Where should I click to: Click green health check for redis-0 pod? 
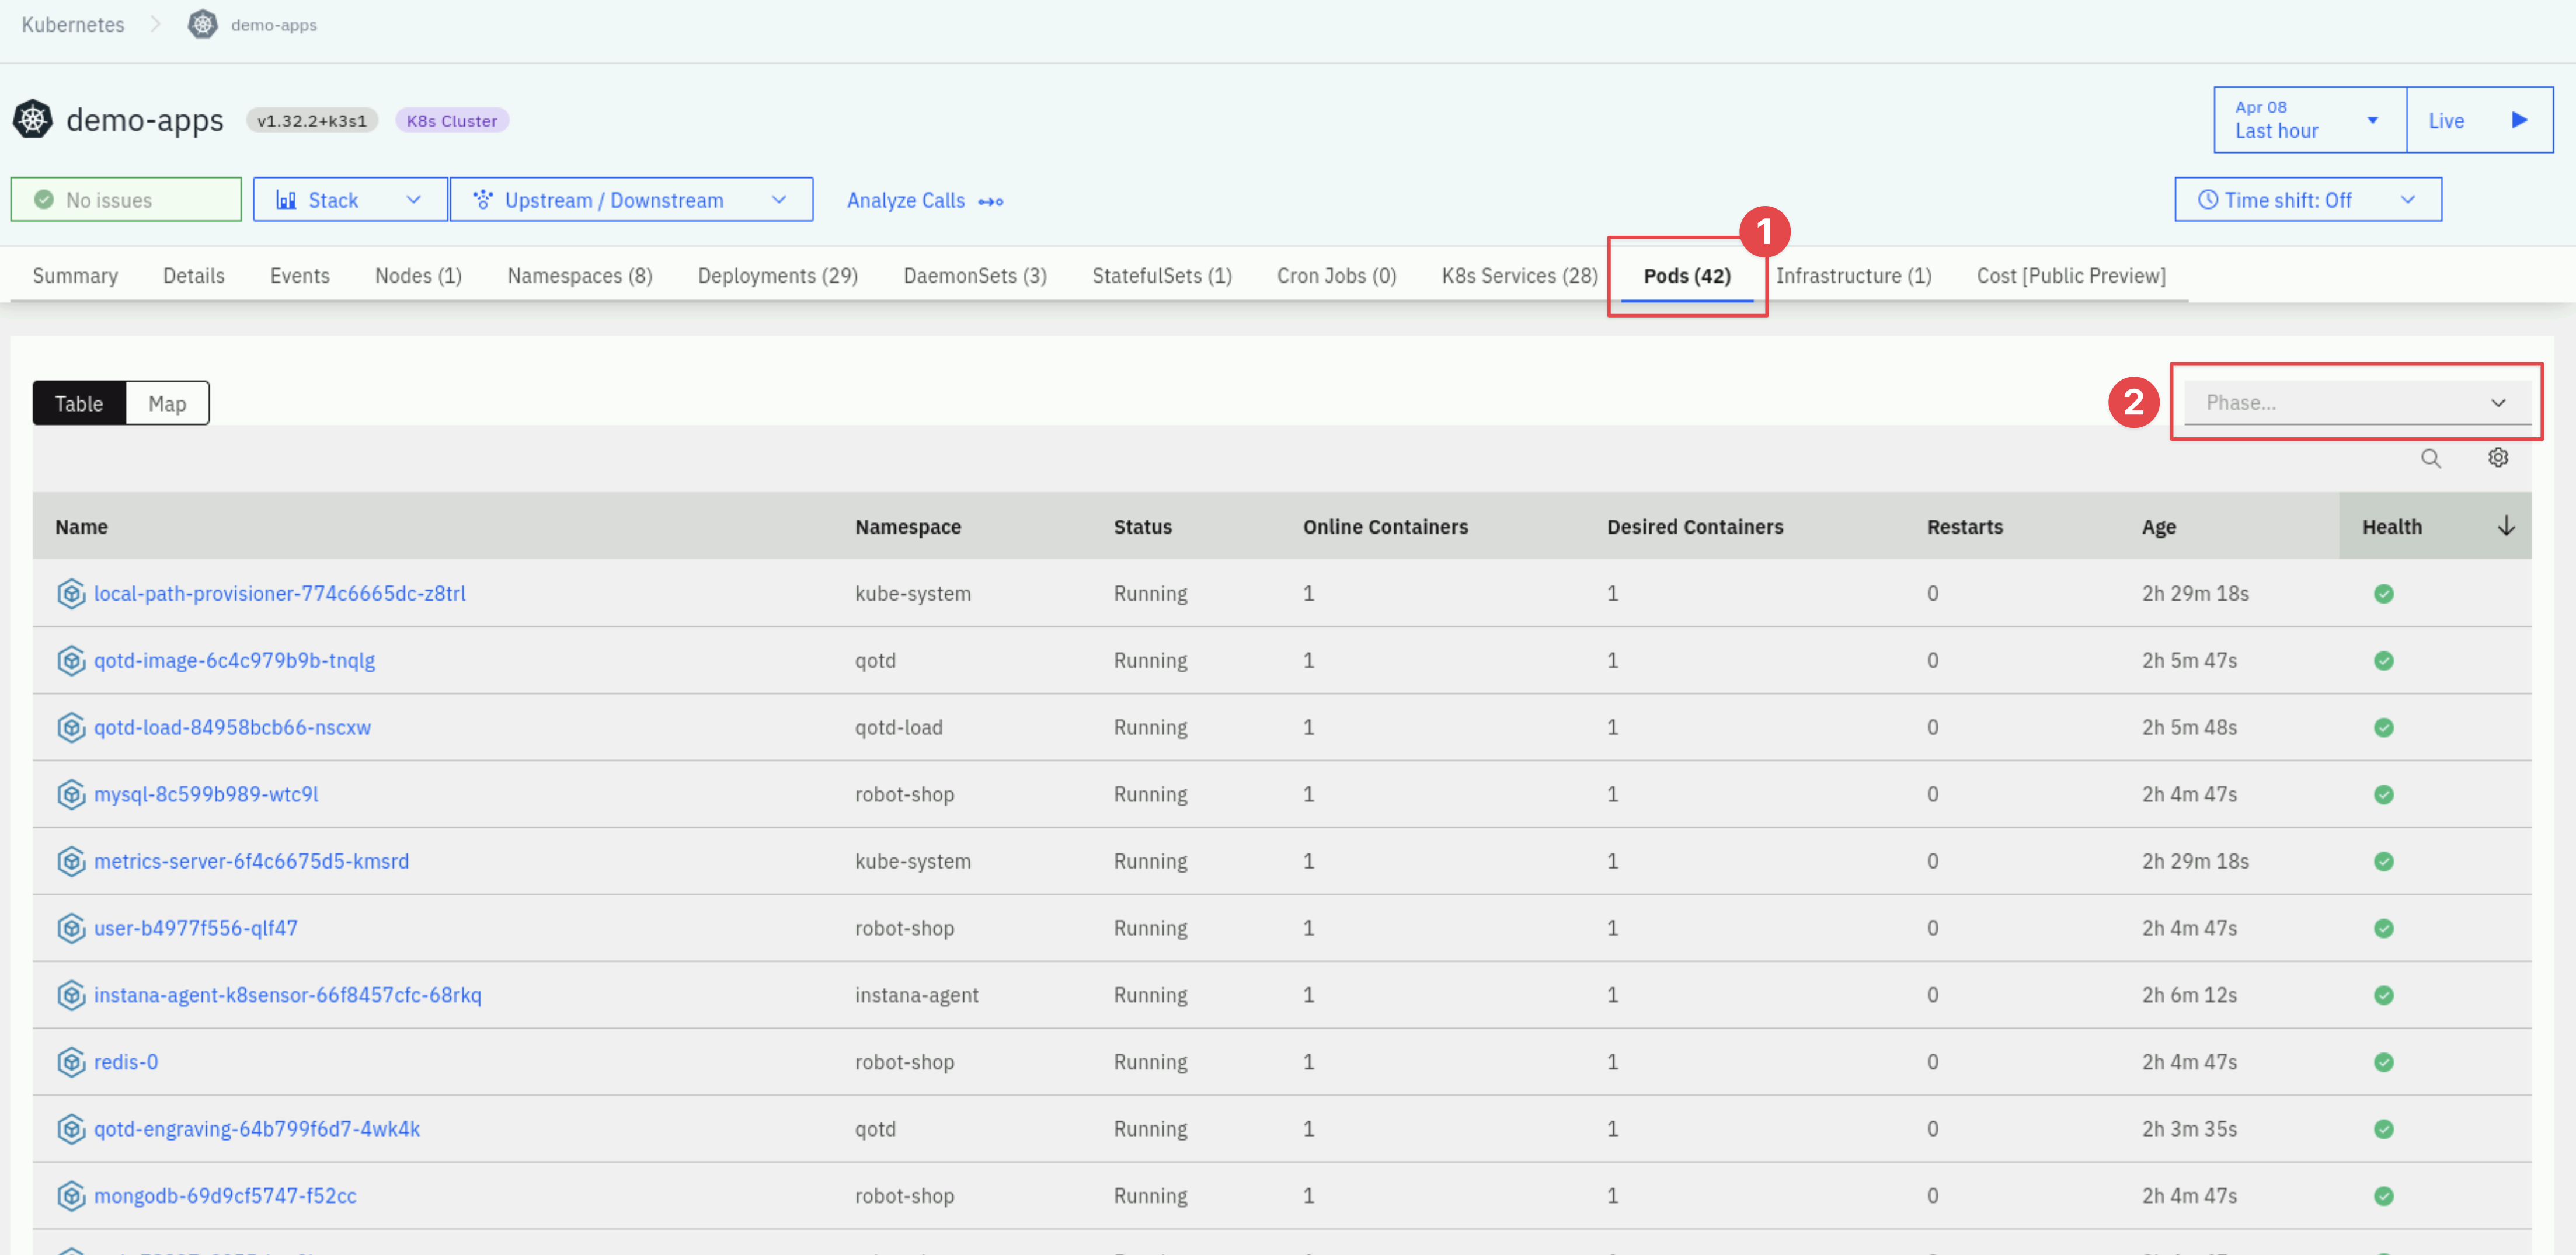pos(2384,1062)
